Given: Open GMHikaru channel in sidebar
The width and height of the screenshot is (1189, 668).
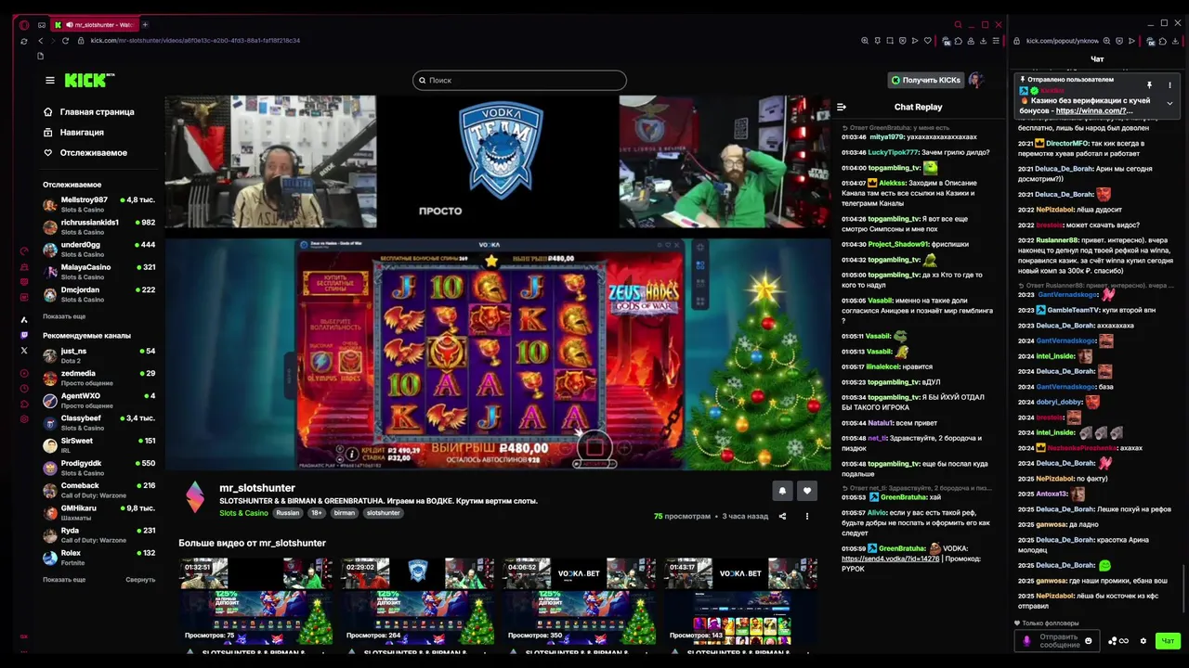Looking at the screenshot, I should click(x=98, y=513).
